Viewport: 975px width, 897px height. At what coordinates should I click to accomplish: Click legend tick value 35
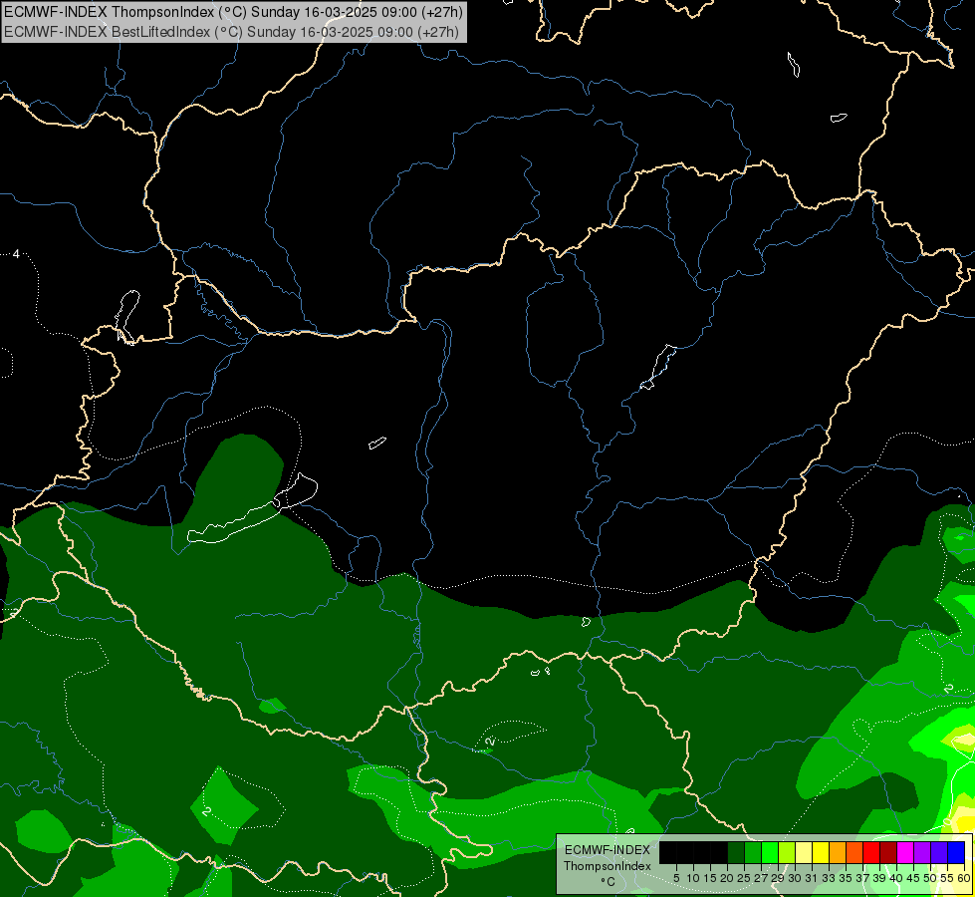click(x=847, y=878)
